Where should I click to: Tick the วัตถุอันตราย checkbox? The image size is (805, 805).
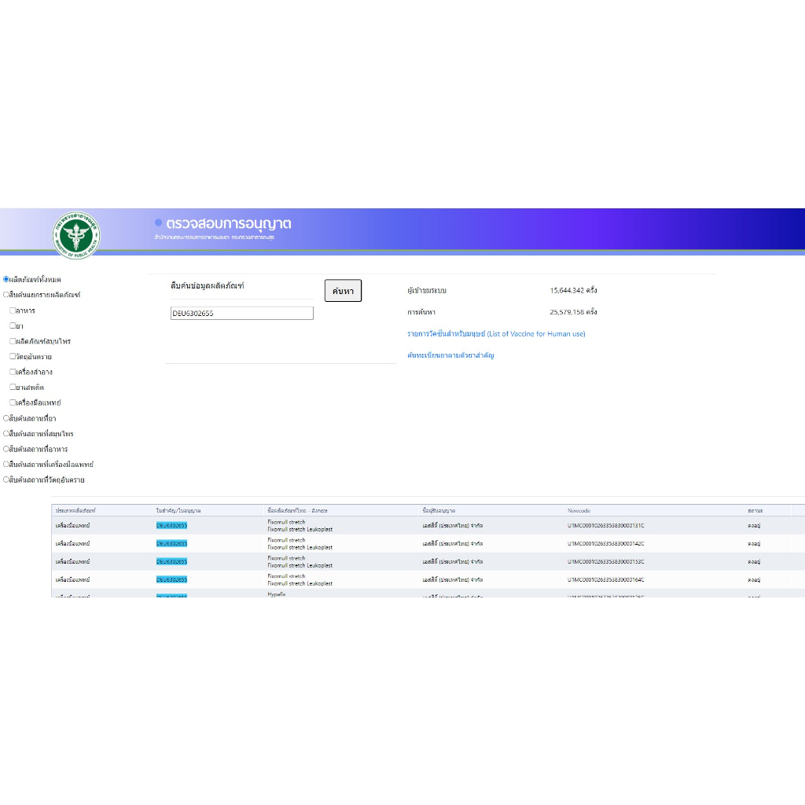[x=13, y=356]
